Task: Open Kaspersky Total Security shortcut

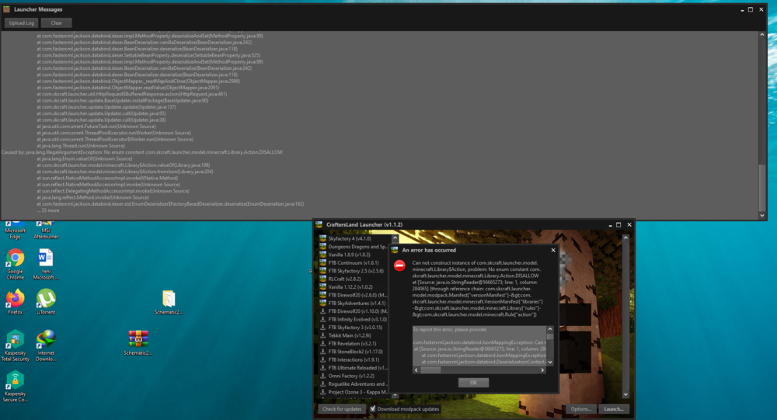Action: pos(15,340)
